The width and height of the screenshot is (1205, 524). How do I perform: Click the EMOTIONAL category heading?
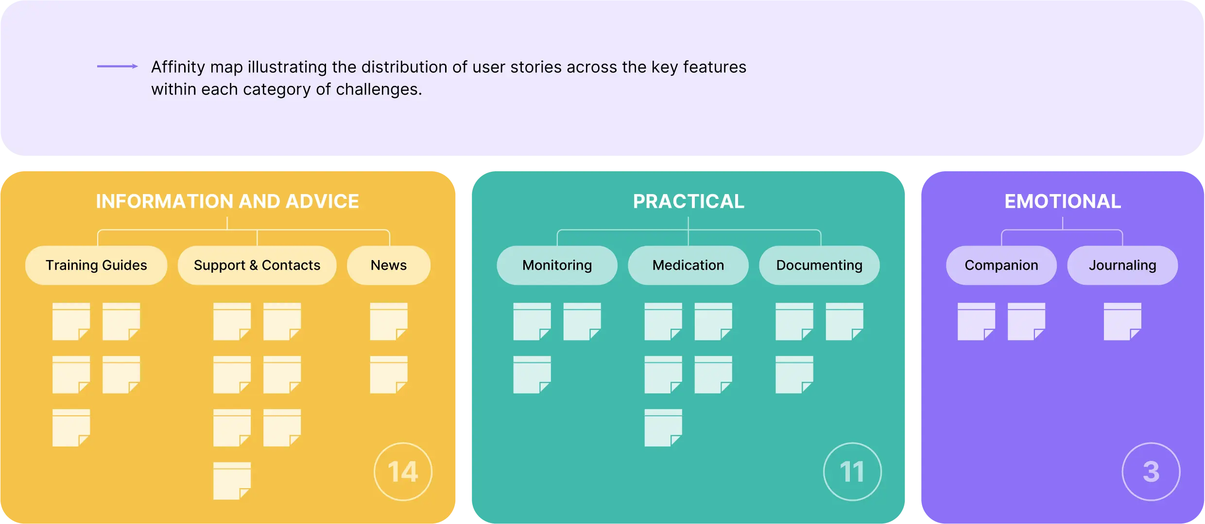click(x=1063, y=201)
